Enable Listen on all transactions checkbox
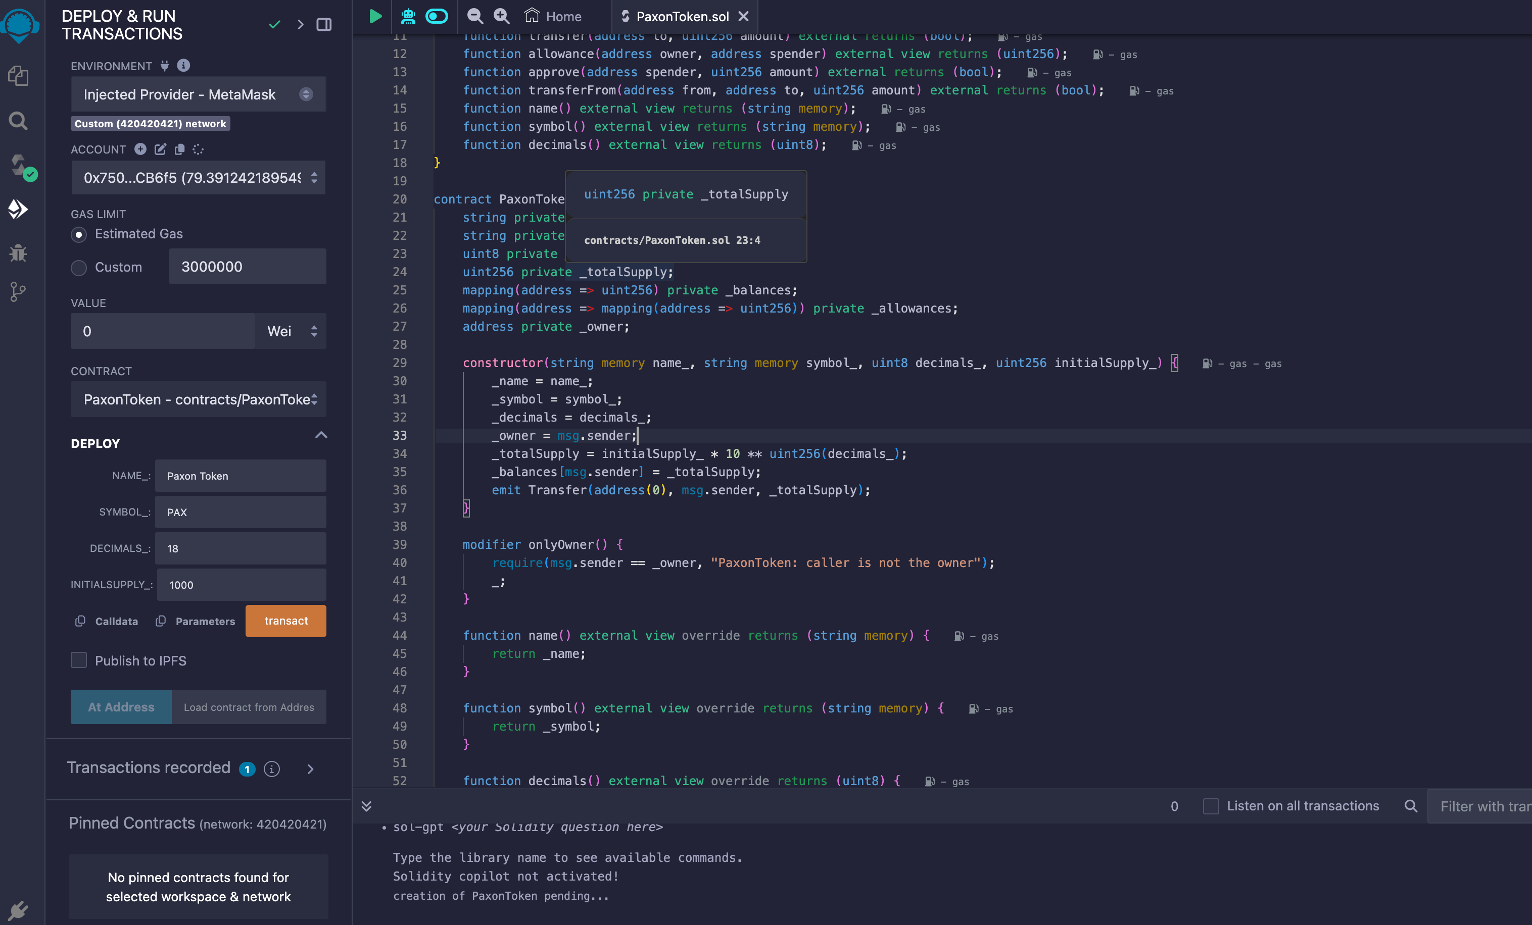The image size is (1532, 925). click(1211, 806)
